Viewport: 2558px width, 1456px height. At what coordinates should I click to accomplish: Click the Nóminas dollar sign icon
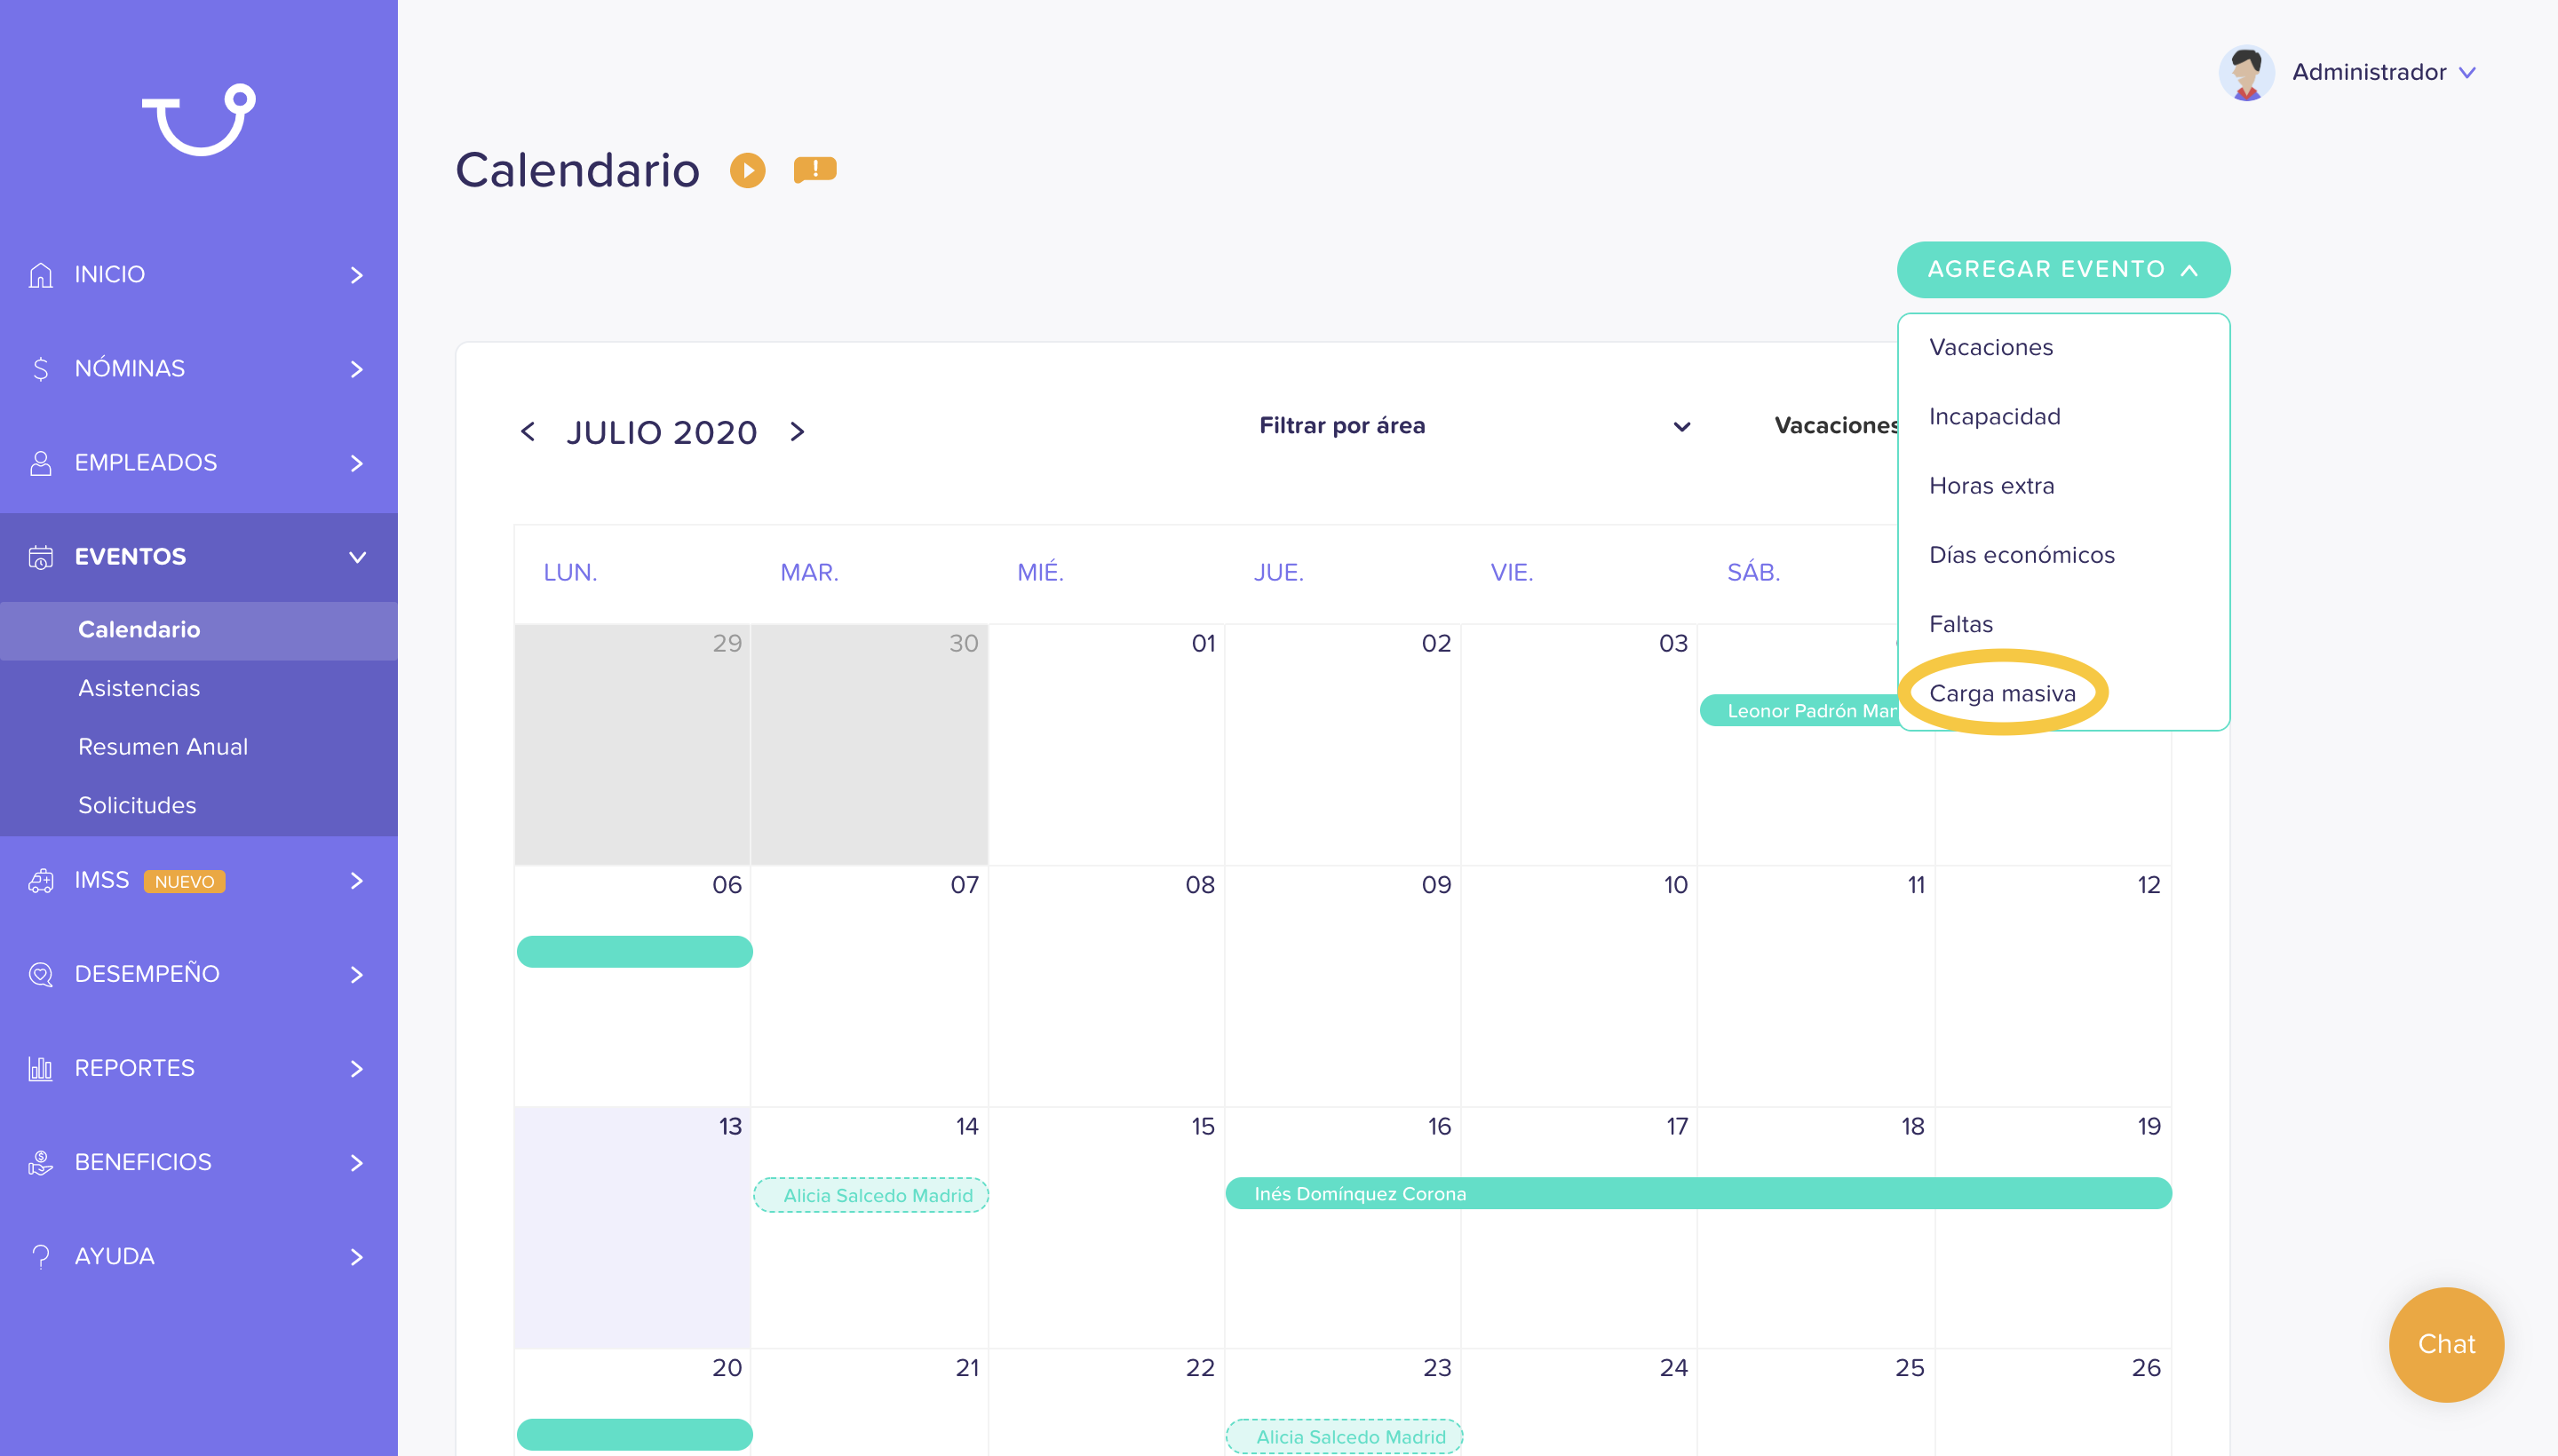click(x=40, y=369)
